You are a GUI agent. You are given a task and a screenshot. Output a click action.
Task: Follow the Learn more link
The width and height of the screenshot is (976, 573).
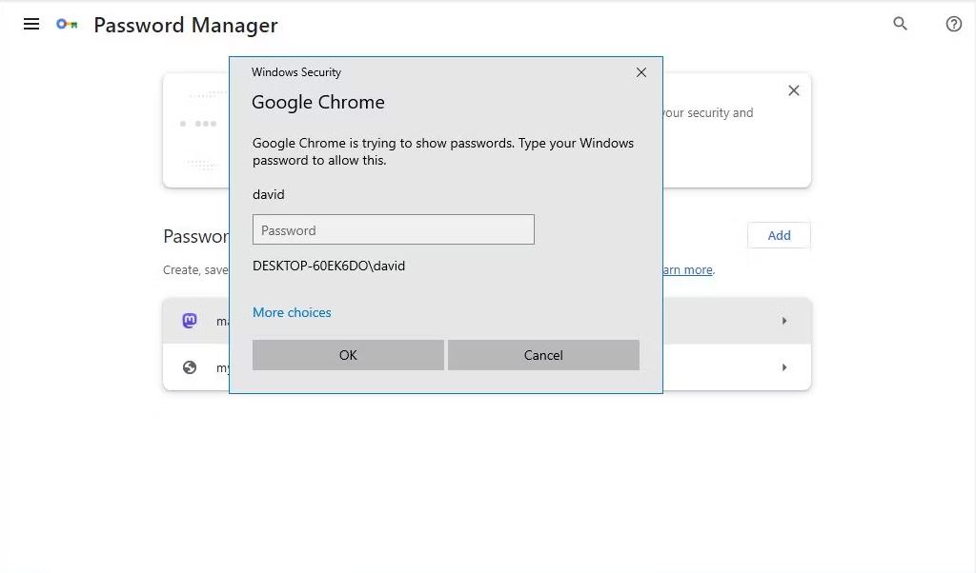click(688, 269)
